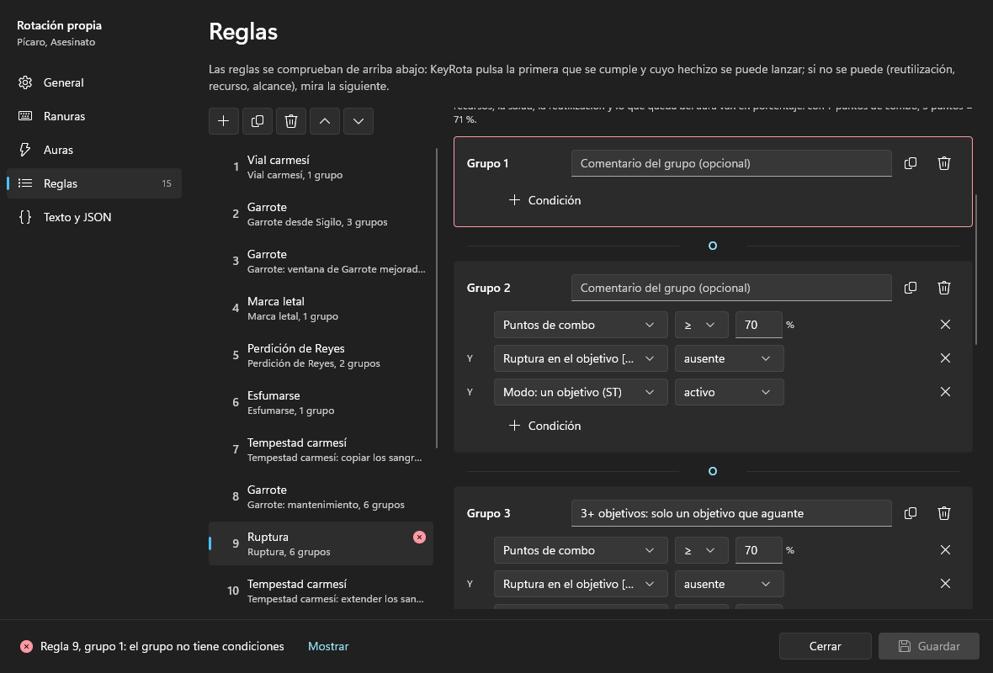The width and height of the screenshot is (993, 673).
Task: Duplicate Grupo 3 with its copy icon
Action: click(x=910, y=513)
